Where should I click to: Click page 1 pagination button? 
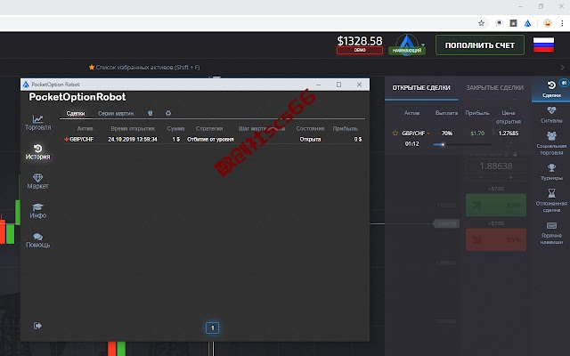[x=212, y=328]
